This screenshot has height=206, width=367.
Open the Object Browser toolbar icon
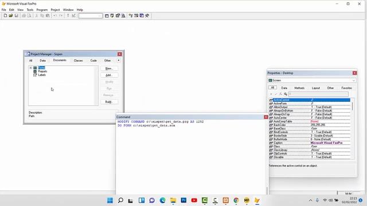click(x=136, y=15)
